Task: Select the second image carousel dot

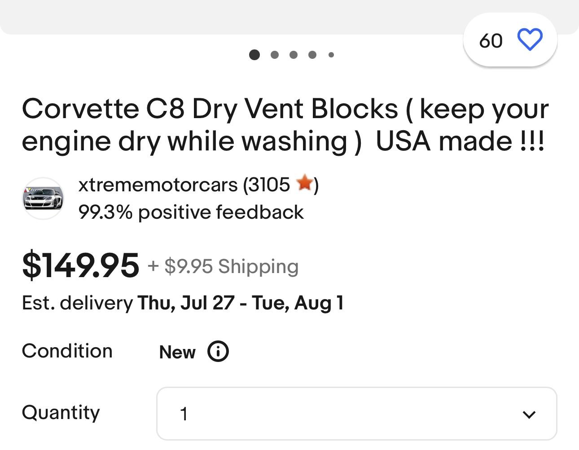Action: (274, 55)
